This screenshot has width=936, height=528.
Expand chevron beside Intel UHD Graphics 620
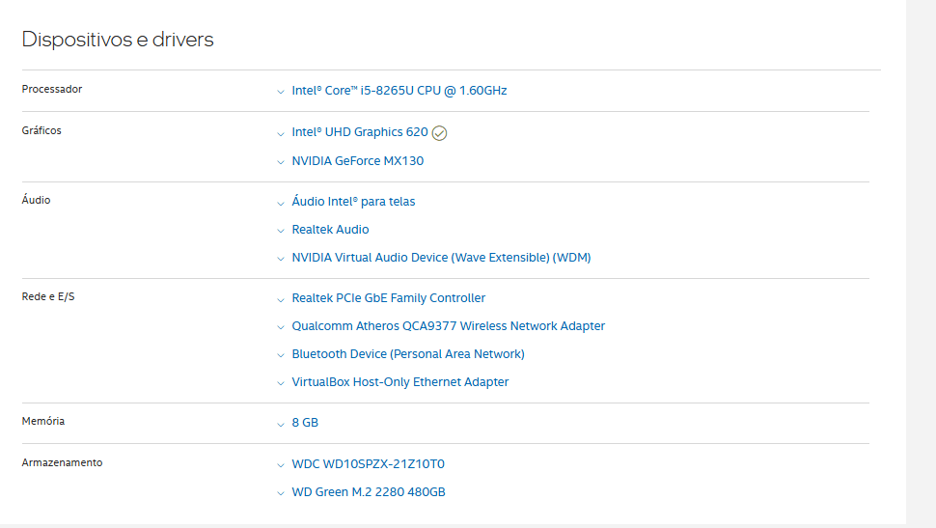[281, 134]
